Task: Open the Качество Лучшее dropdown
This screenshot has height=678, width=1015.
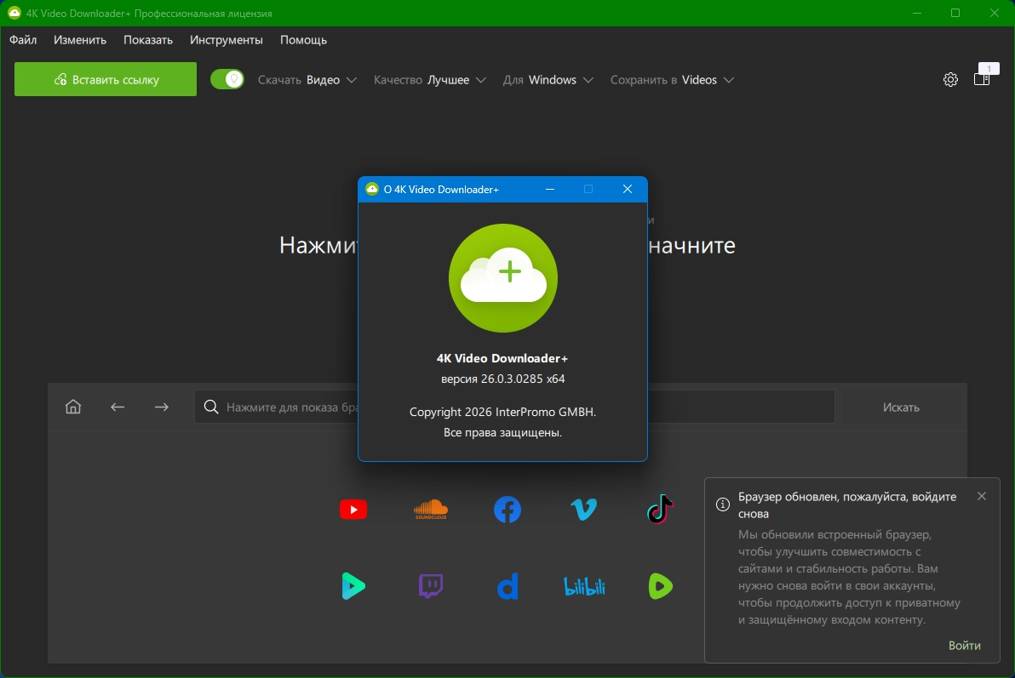Action: point(429,80)
